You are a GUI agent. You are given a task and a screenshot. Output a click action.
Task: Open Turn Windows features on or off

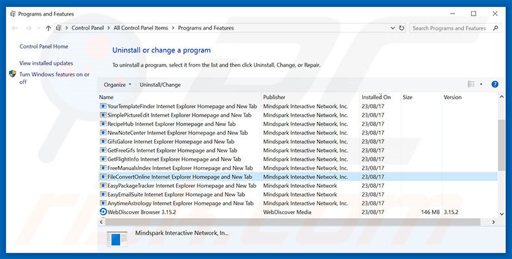[x=54, y=78]
